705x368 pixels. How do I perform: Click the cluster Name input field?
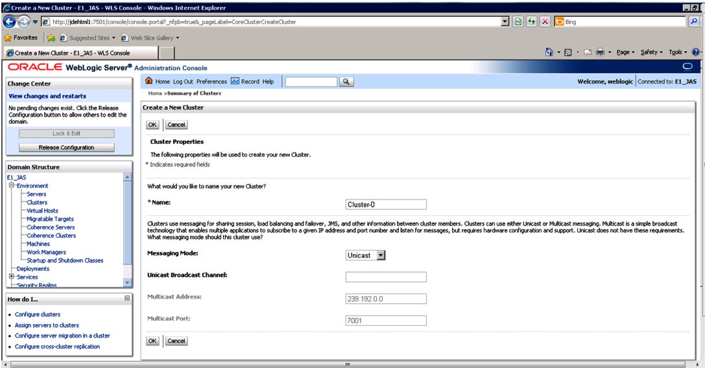pos(386,205)
